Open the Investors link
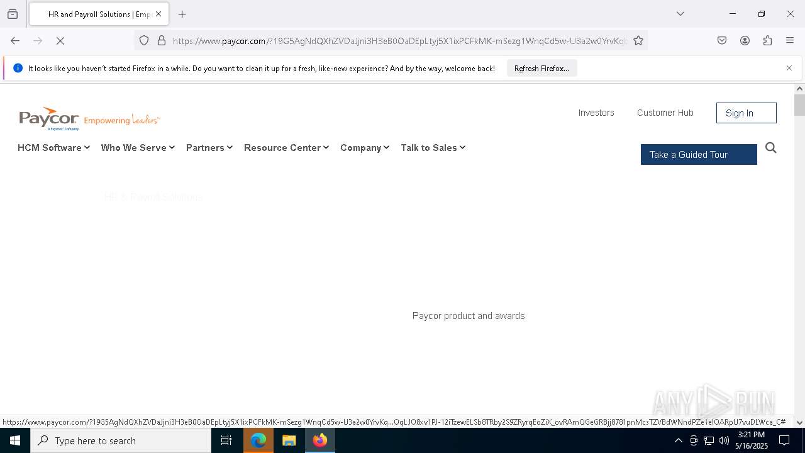Viewport: 805px width, 453px height. pos(596,113)
